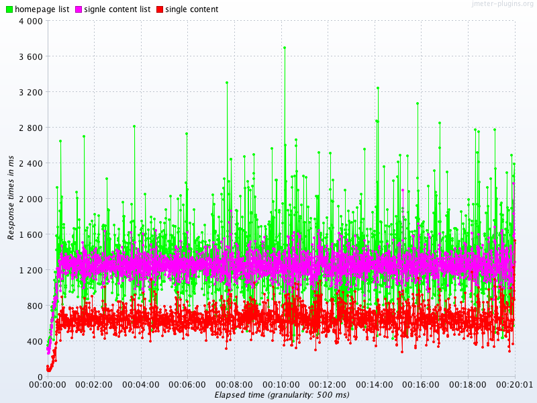Click the 3 600 y-axis tick label
This screenshot has width=537, height=403.
(31, 57)
